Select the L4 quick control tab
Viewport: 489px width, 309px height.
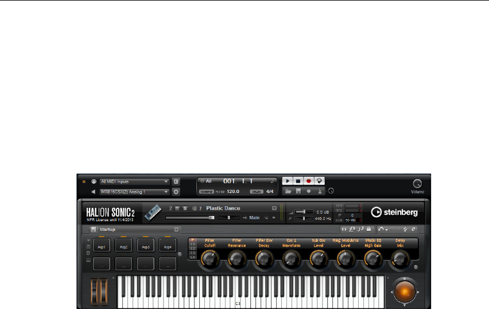click(192, 257)
